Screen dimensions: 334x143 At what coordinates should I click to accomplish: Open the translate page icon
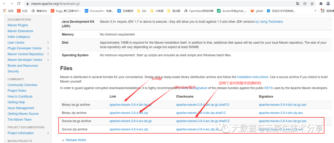pyautogui.click(x=298, y=4)
